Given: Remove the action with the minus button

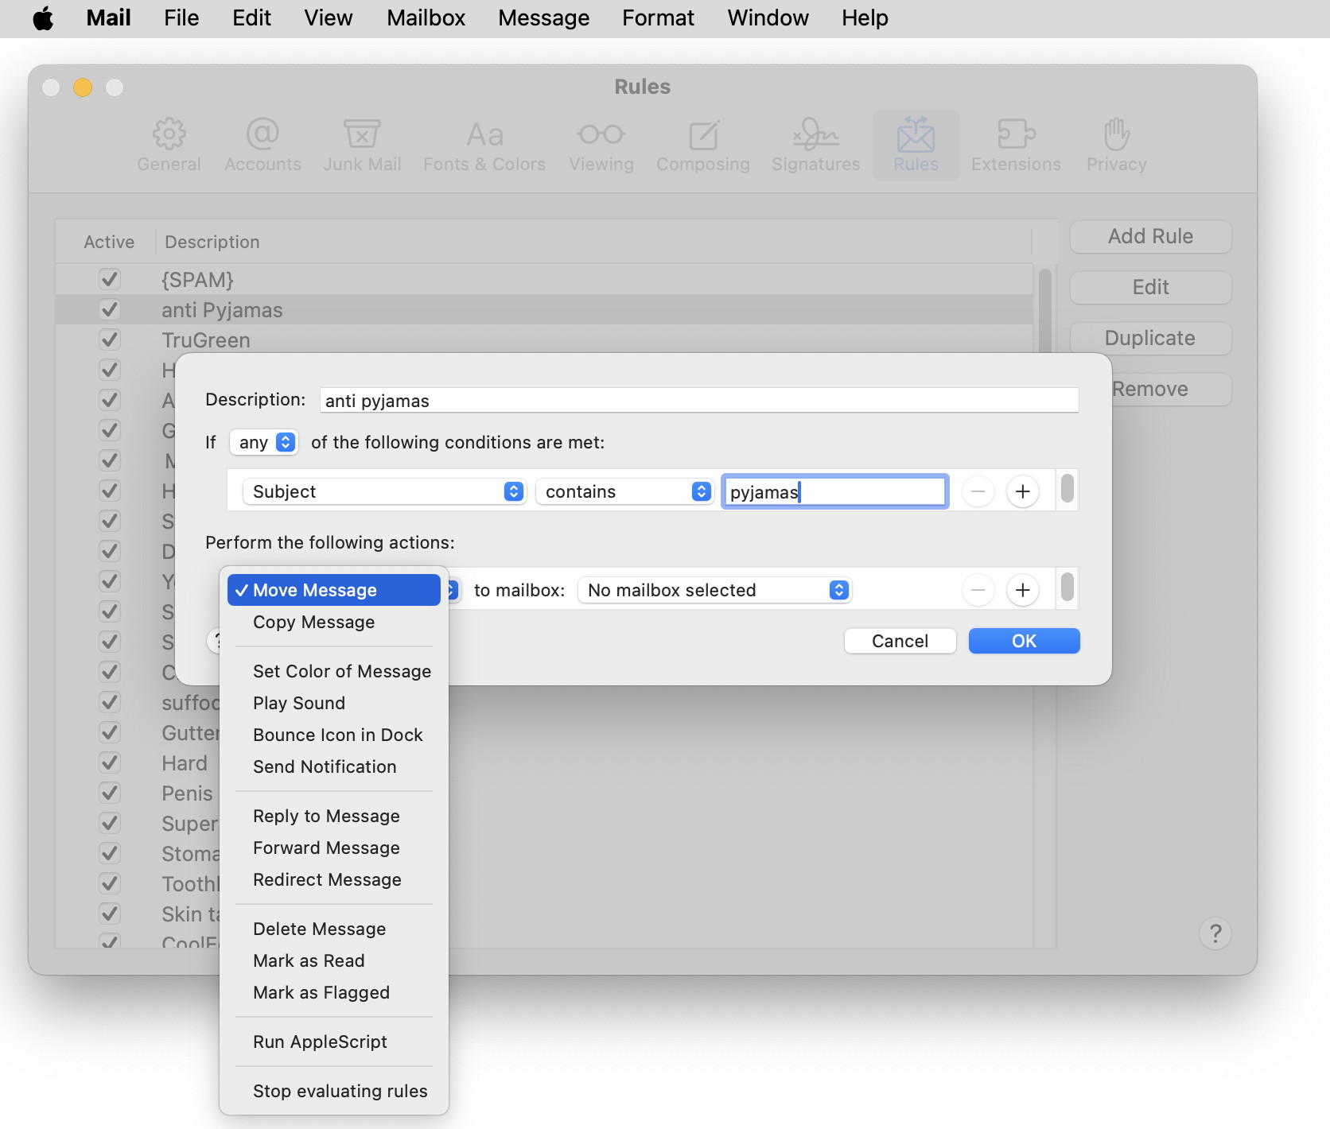Looking at the screenshot, I should coord(978,590).
